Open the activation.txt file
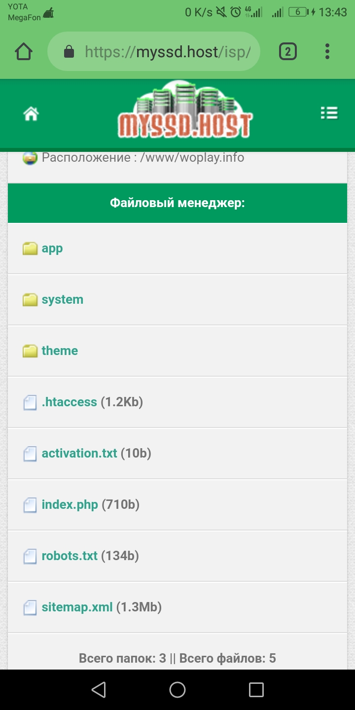The height and width of the screenshot is (710, 355). (79, 454)
